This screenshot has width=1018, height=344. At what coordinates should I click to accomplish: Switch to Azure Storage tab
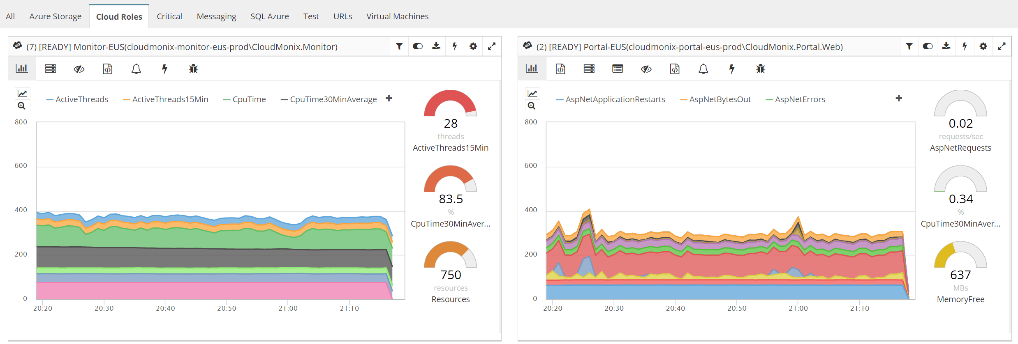click(55, 16)
